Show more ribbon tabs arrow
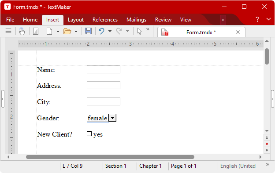Image resolution: width=275 pixels, height=173 pixels. tap(223, 20)
